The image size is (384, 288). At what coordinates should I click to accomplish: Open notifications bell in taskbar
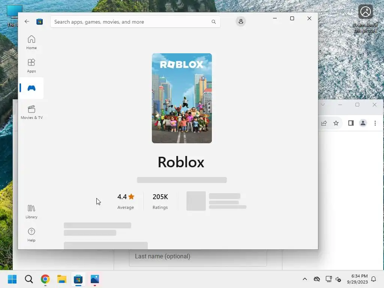[x=373, y=279]
